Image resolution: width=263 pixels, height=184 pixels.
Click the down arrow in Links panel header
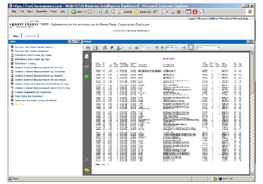(76, 41)
